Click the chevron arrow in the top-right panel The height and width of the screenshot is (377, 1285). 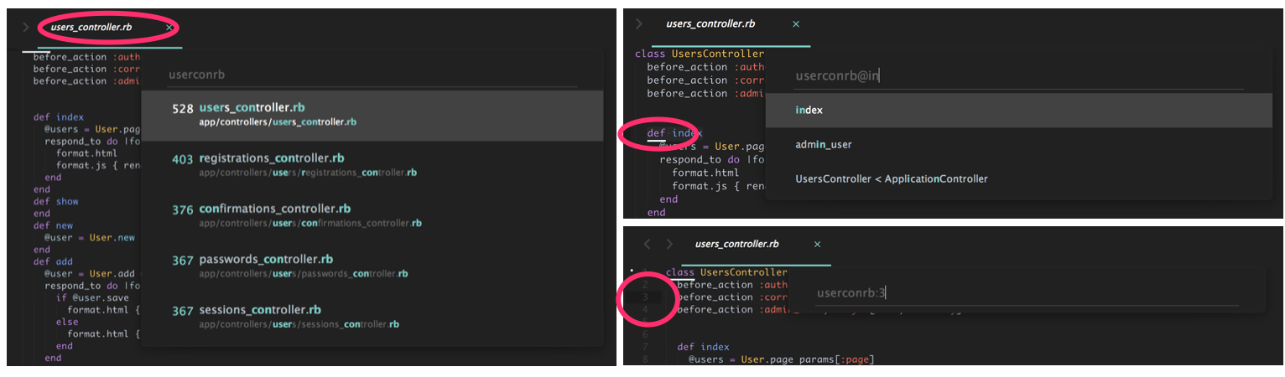639,24
